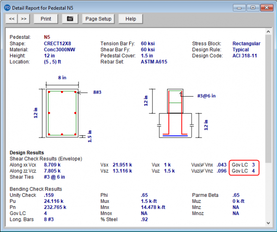The image size is (277, 232).
Task: Click Pu value 24.116 k
Action: (54, 201)
